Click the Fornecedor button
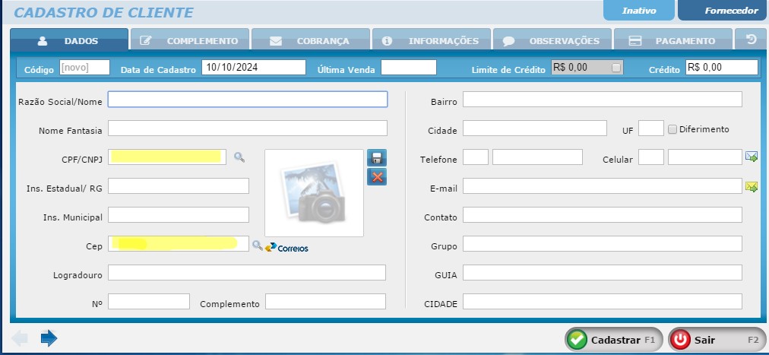The height and width of the screenshot is (355, 769). pos(723,11)
